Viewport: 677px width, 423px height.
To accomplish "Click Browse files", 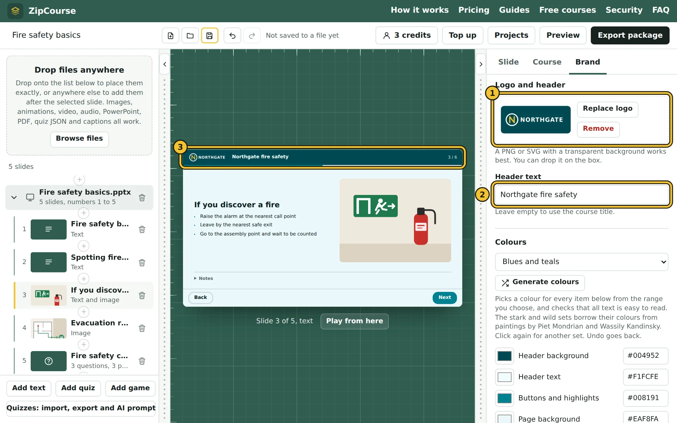I will coord(79,139).
